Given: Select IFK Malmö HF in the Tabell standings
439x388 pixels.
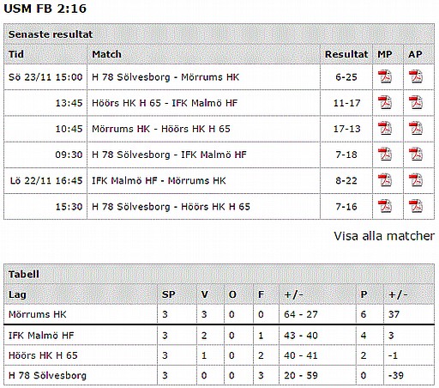Looking at the screenshot, I should click(x=41, y=335).
